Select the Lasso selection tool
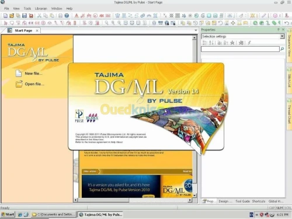The height and width of the screenshot is (219, 292). pyautogui.click(x=12, y=23)
